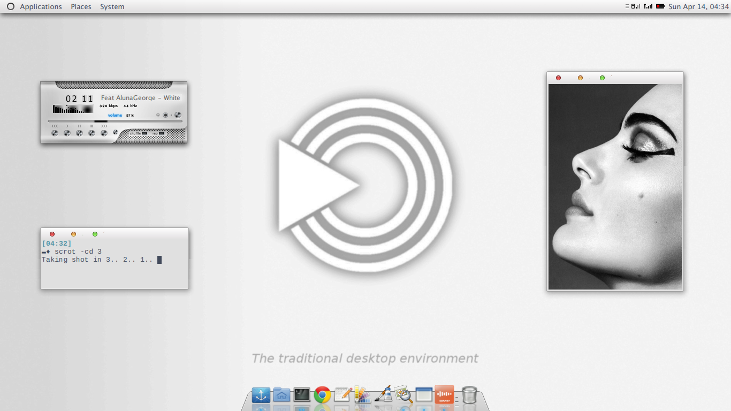Open the paintbrush painting app in dock
731x411 pixels.
tap(383, 394)
